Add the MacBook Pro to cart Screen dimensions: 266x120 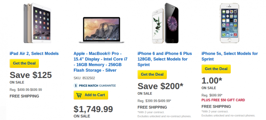[91, 95]
